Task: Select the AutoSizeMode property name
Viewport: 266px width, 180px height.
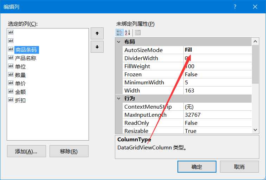Action: click(x=143, y=50)
